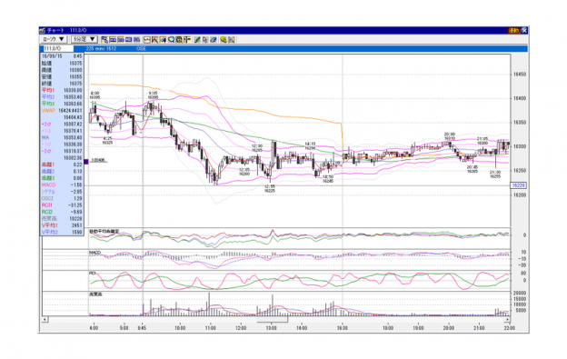Click the first toolbar icon after the timeframe dropdown
Image resolution: width=567 pixels, height=359 pixels.
click(x=104, y=40)
